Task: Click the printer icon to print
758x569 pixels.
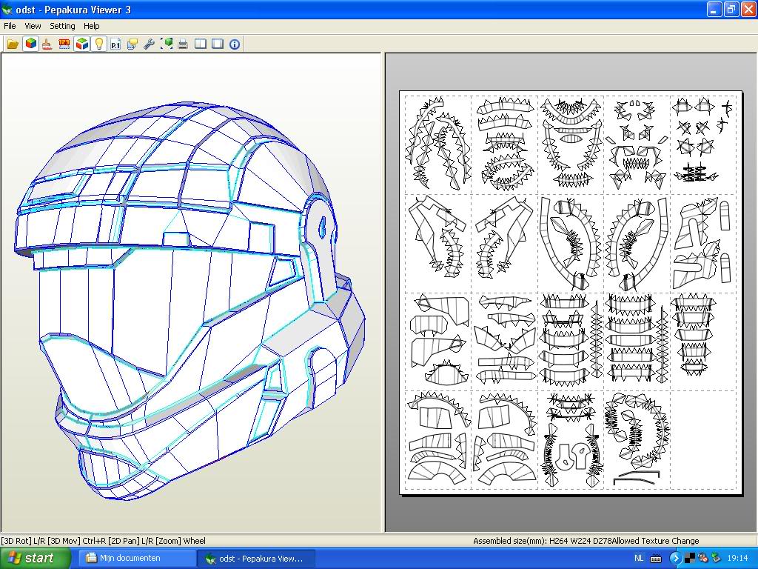Action: [x=182, y=44]
